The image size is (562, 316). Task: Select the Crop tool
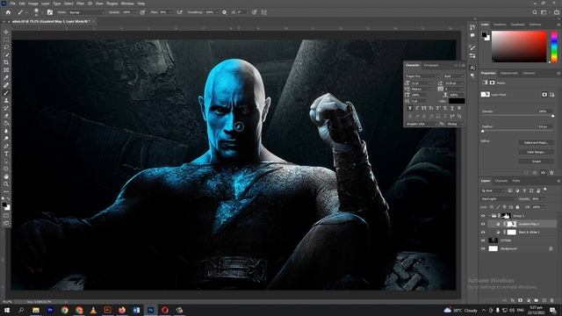click(6, 62)
